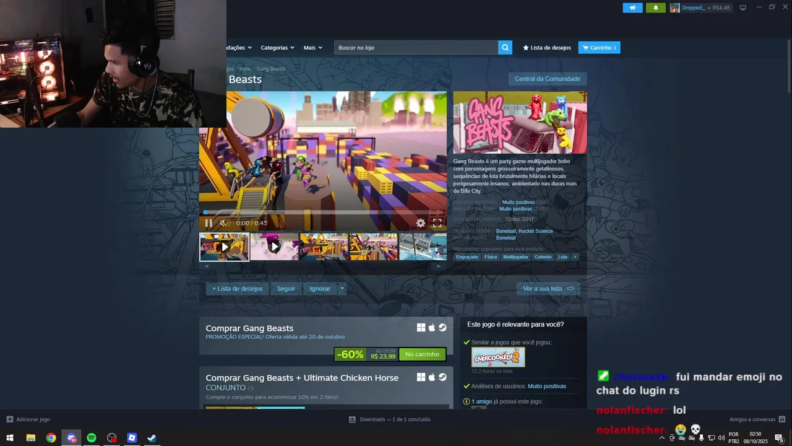Open the Gang Beasts breadcrumb link

tap(271, 69)
